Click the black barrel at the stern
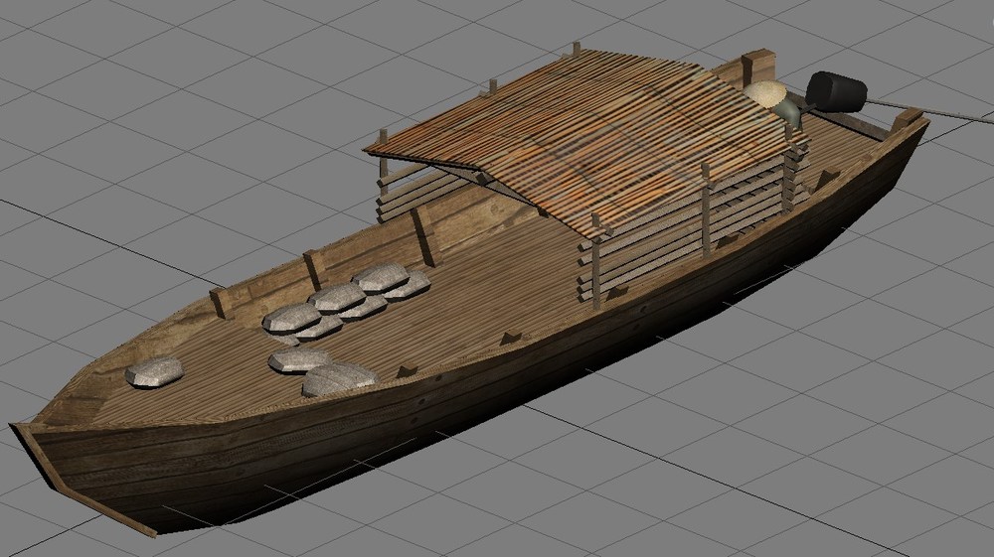This screenshot has height=557, width=994. [x=836, y=92]
